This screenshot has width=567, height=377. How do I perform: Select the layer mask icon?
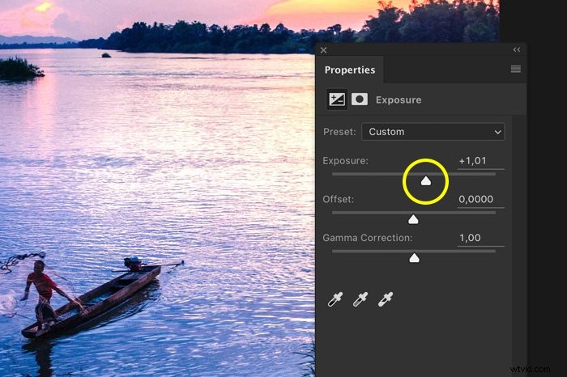coord(360,100)
